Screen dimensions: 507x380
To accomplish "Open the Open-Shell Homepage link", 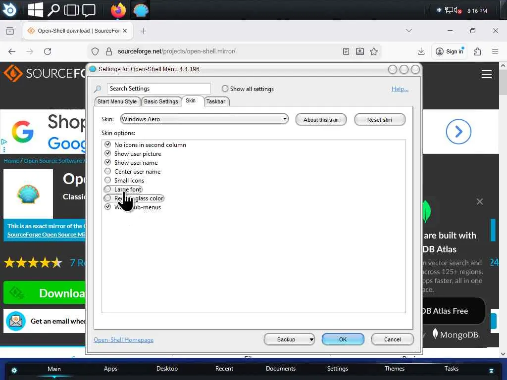I will click(x=123, y=339).
